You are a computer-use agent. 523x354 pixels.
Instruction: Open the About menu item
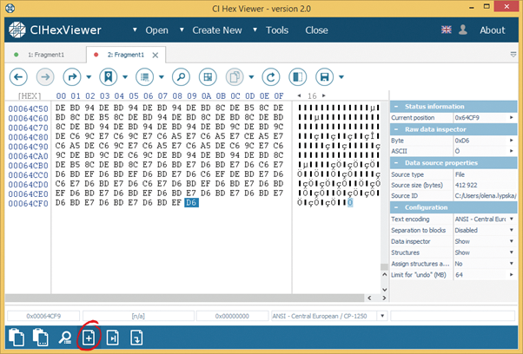[x=493, y=30]
